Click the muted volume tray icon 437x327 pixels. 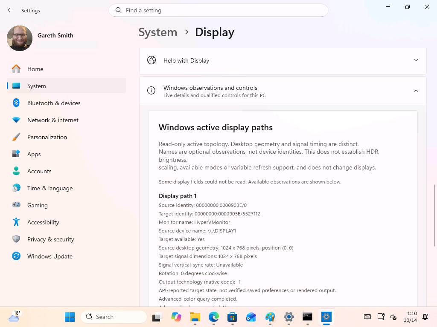393,317
